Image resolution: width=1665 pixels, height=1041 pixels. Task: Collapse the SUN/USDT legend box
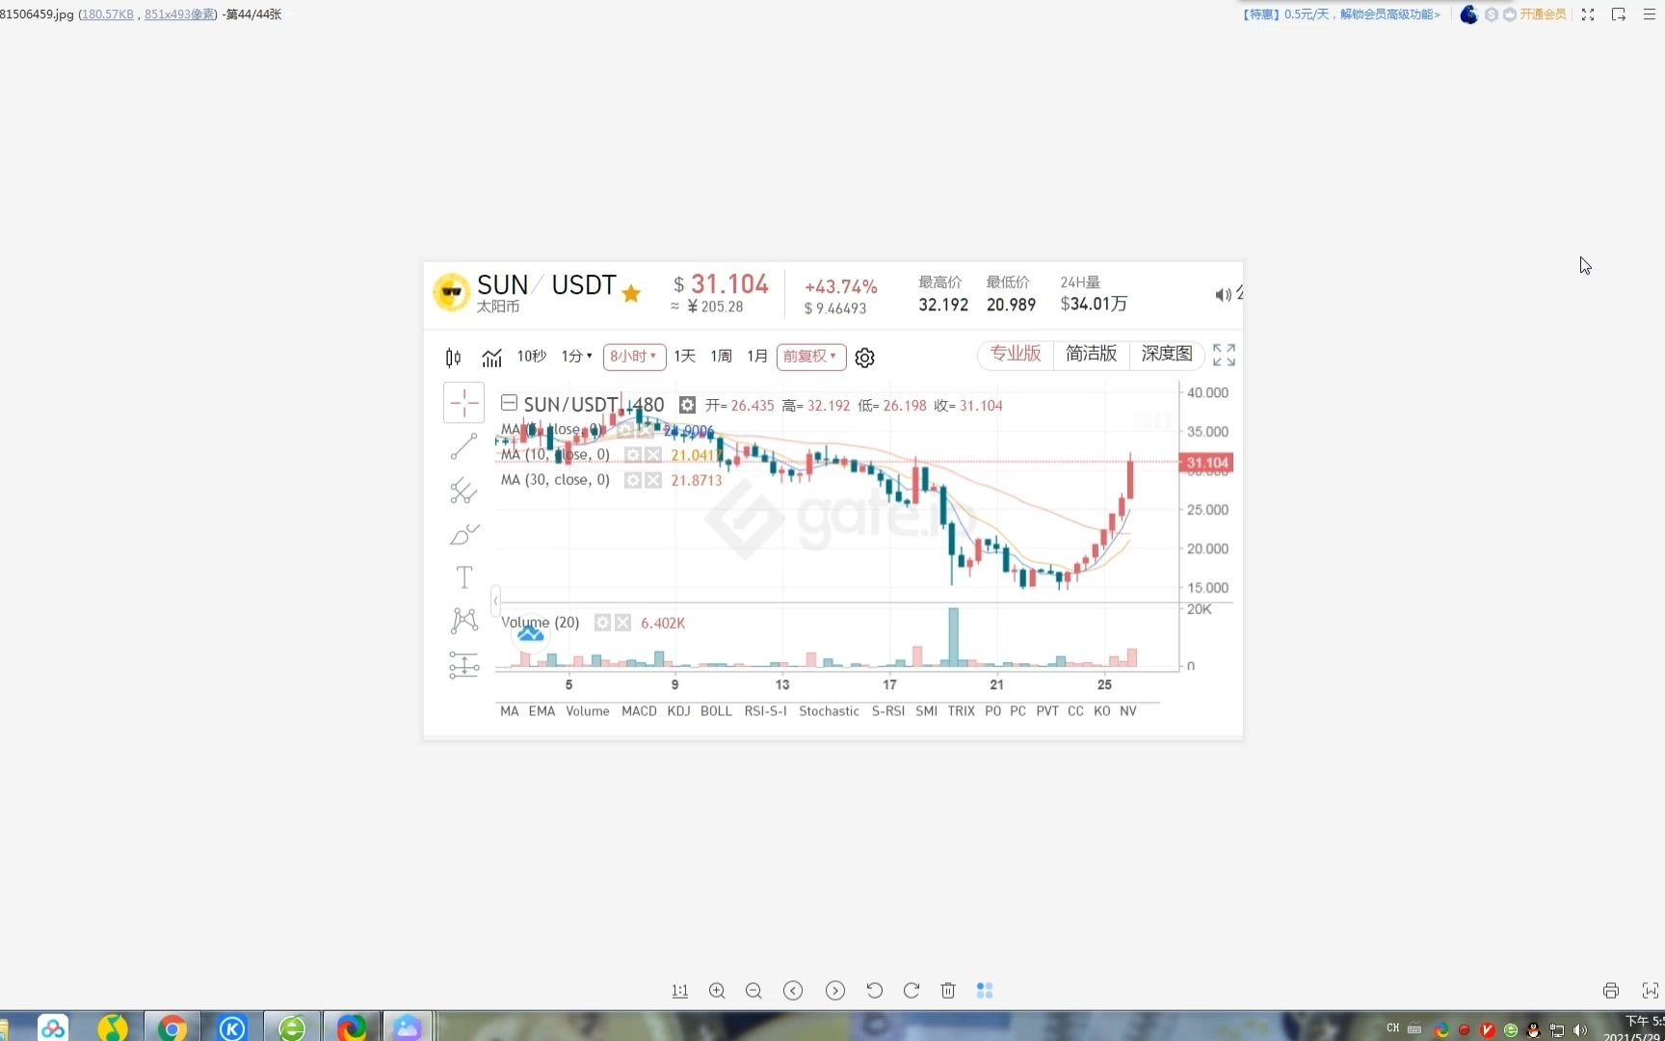coord(510,403)
